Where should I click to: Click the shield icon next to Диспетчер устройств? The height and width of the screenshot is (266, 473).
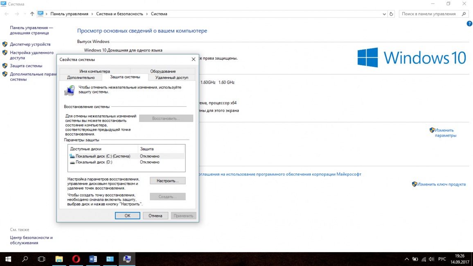click(x=5, y=44)
